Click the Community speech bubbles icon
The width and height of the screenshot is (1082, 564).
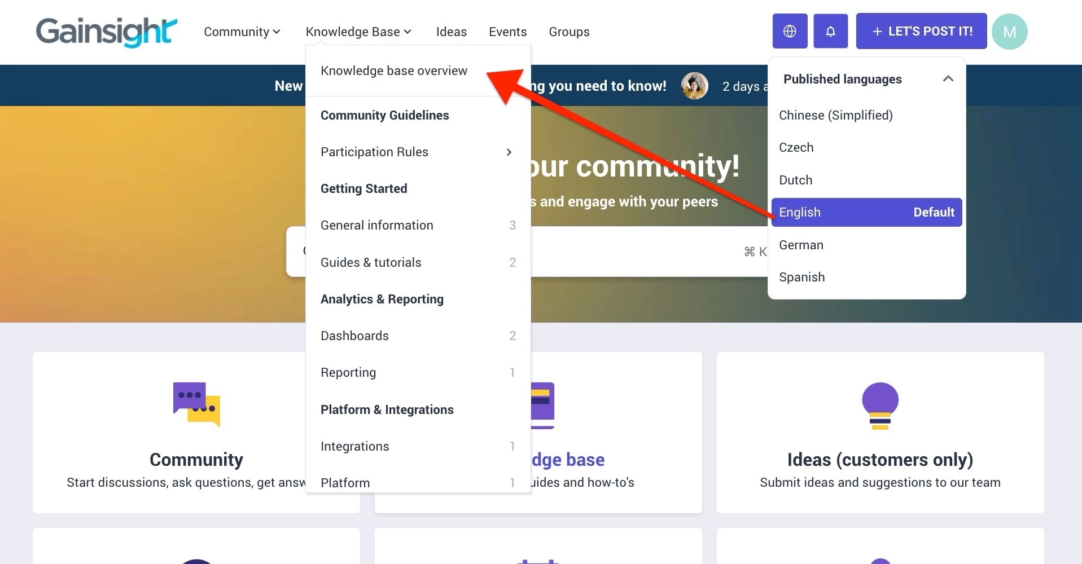click(x=196, y=404)
